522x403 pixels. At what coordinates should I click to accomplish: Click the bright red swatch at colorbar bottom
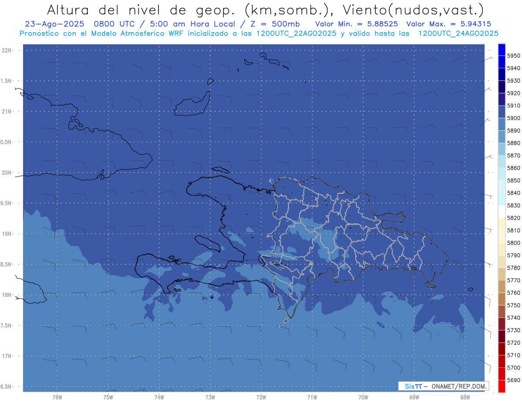click(x=502, y=386)
